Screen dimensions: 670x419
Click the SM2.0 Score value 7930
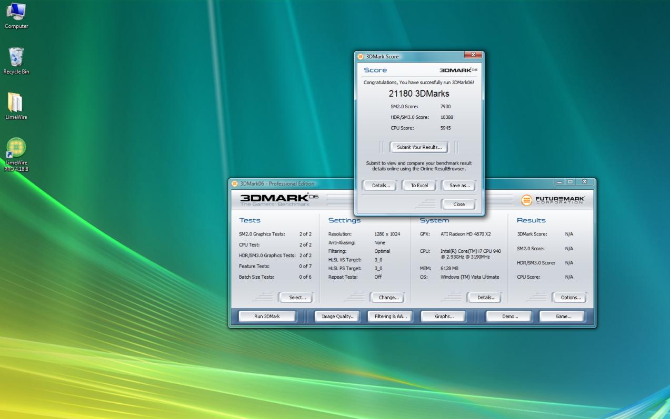pyautogui.click(x=445, y=107)
